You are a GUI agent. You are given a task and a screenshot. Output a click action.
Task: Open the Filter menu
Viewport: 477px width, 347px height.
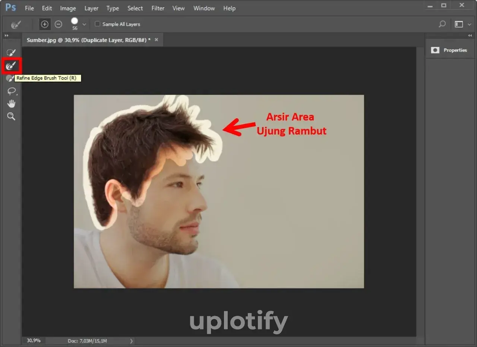click(158, 8)
